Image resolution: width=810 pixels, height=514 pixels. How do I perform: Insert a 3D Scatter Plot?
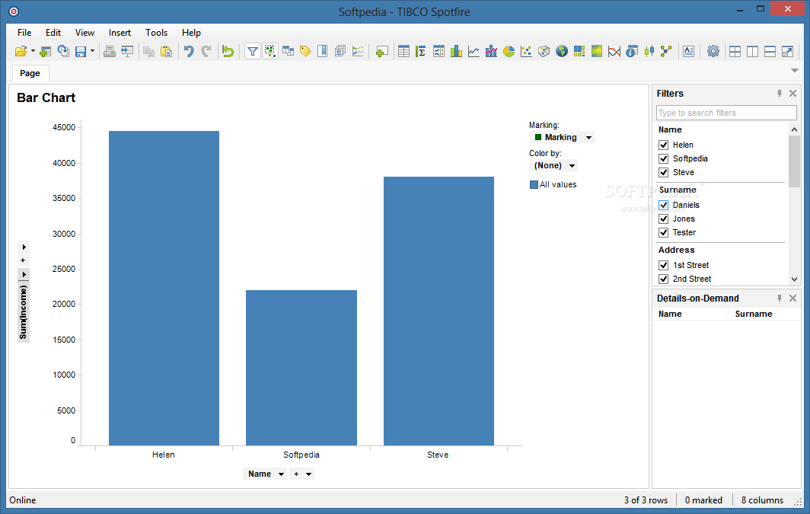(544, 51)
